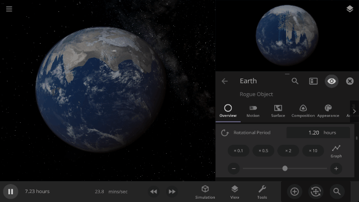
Task: Click the add object plus-circle icon
Action: click(294, 191)
